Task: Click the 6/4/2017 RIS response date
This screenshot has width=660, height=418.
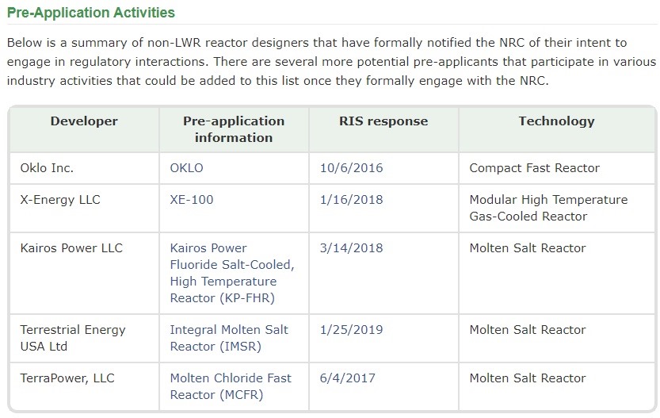Action: click(x=348, y=378)
